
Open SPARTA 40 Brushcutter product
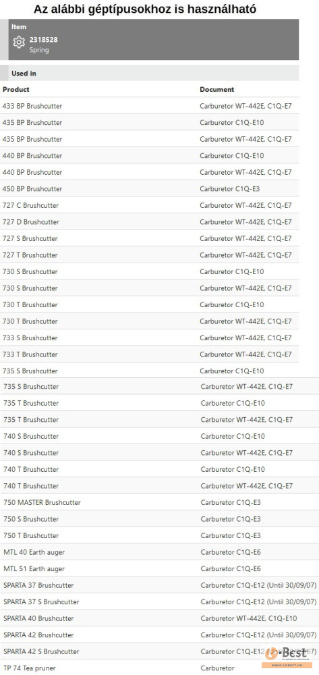(38, 618)
